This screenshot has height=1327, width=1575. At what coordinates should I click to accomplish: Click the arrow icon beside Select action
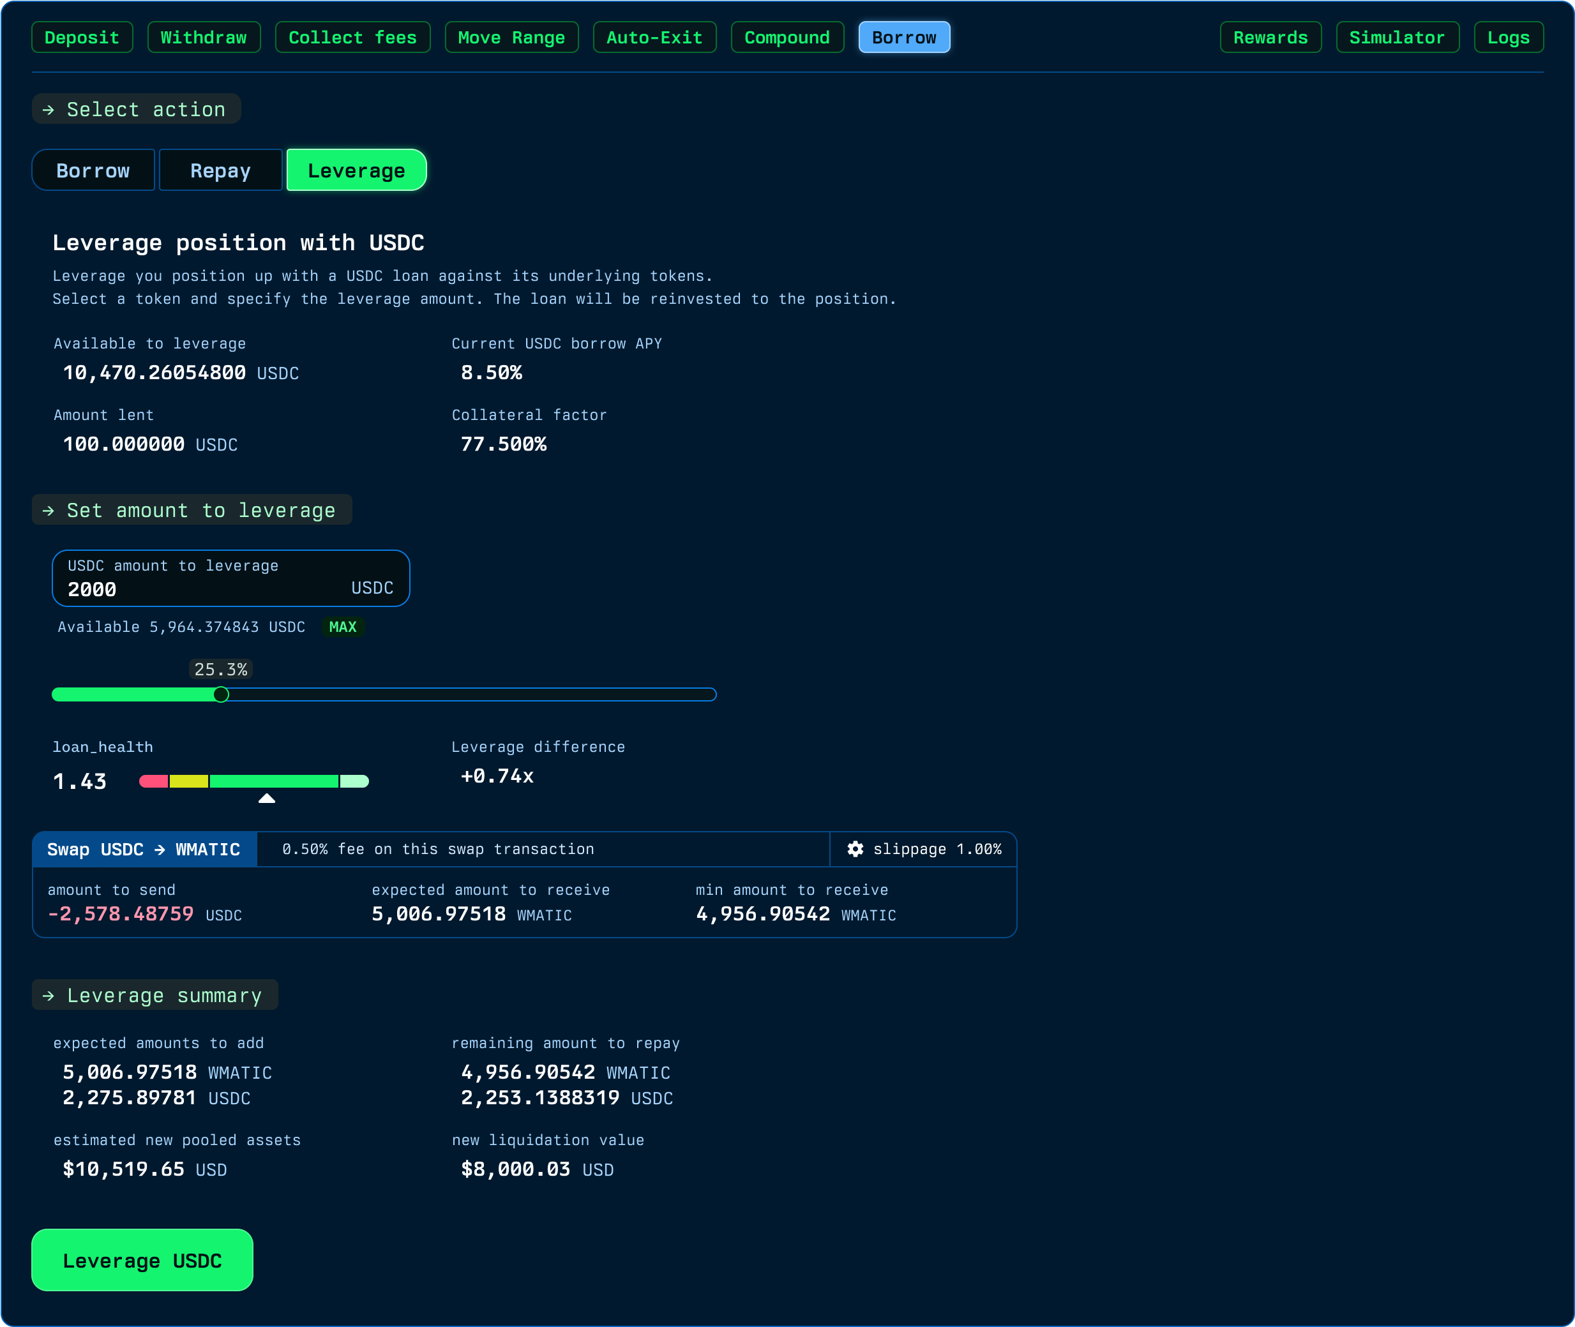click(49, 110)
